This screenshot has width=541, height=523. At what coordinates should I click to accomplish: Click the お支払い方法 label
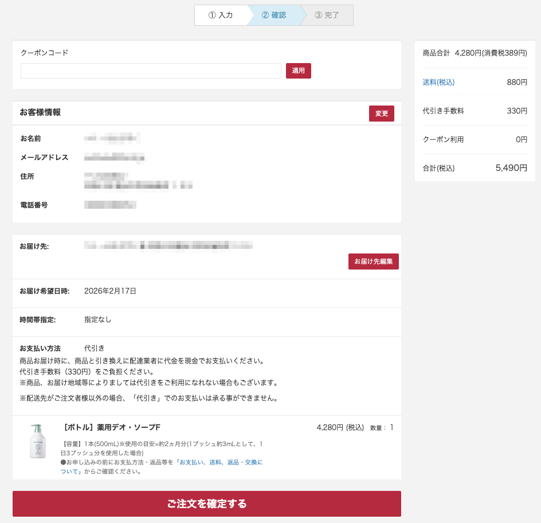(40, 348)
